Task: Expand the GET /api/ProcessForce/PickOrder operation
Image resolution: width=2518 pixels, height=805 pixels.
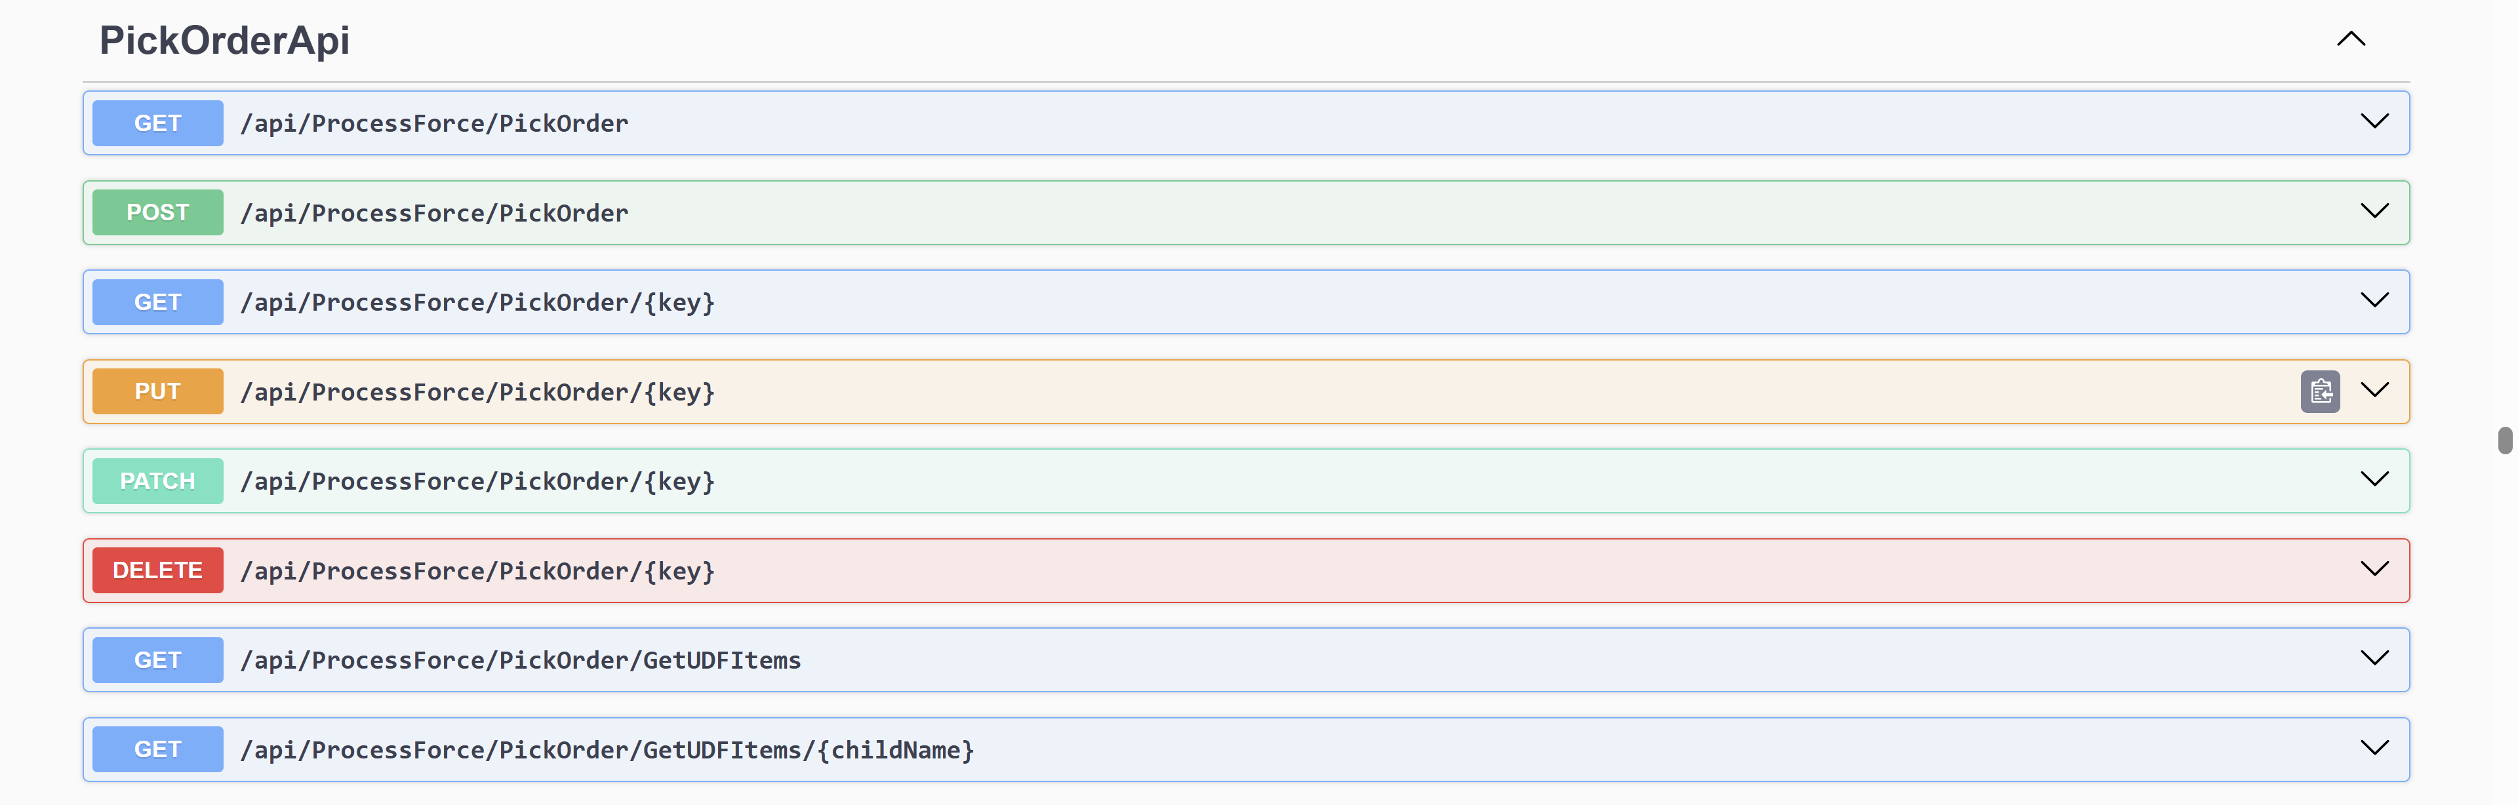Action: (2375, 121)
